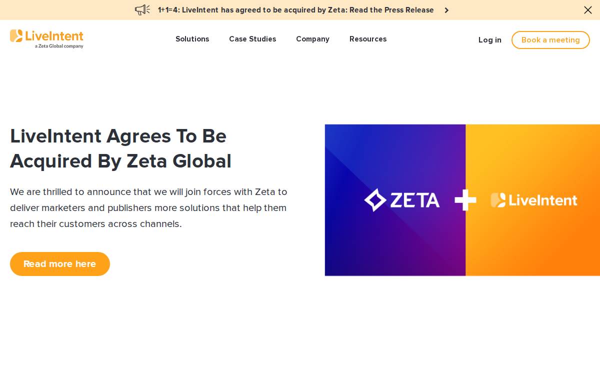Click the chevron arrow after Press Release text

tap(446, 10)
